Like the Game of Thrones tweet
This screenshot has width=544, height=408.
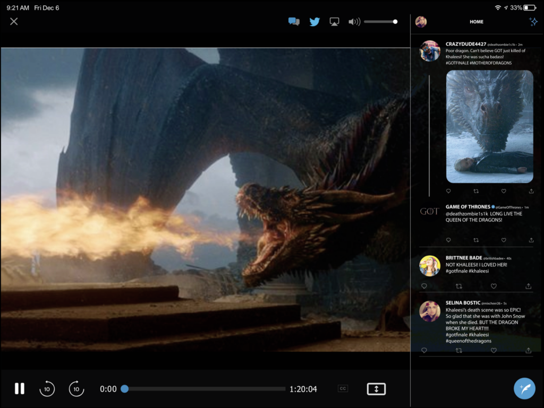pyautogui.click(x=504, y=240)
